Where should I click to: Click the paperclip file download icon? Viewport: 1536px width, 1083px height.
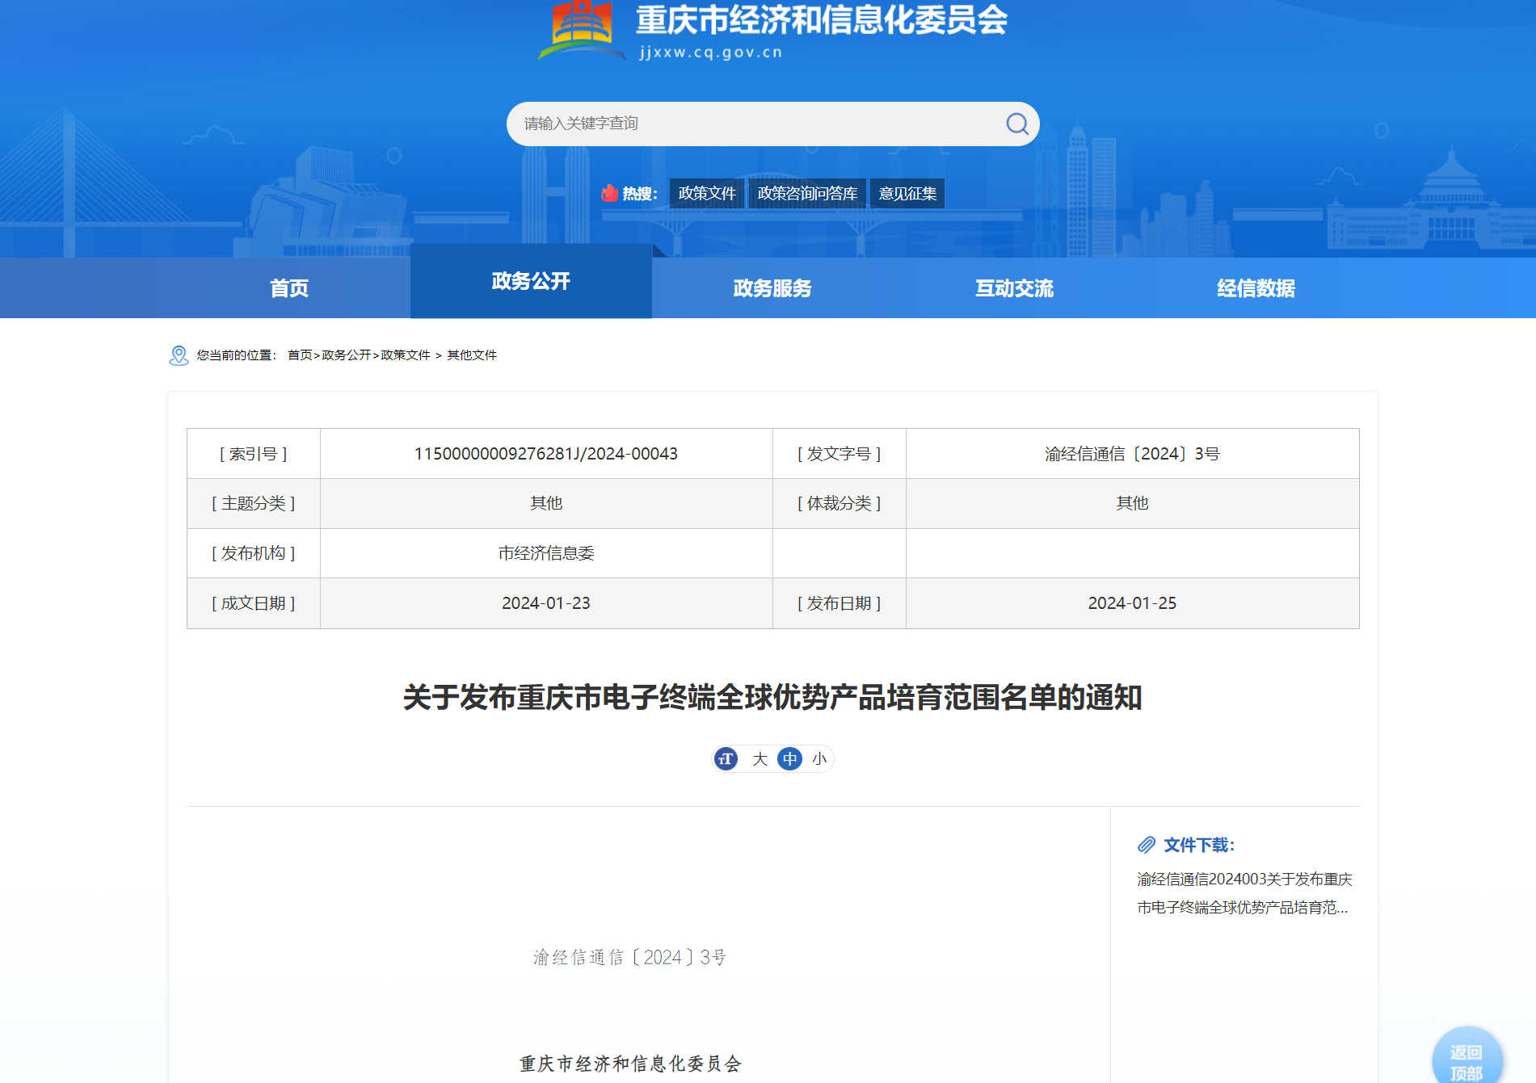click(x=1147, y=845)
